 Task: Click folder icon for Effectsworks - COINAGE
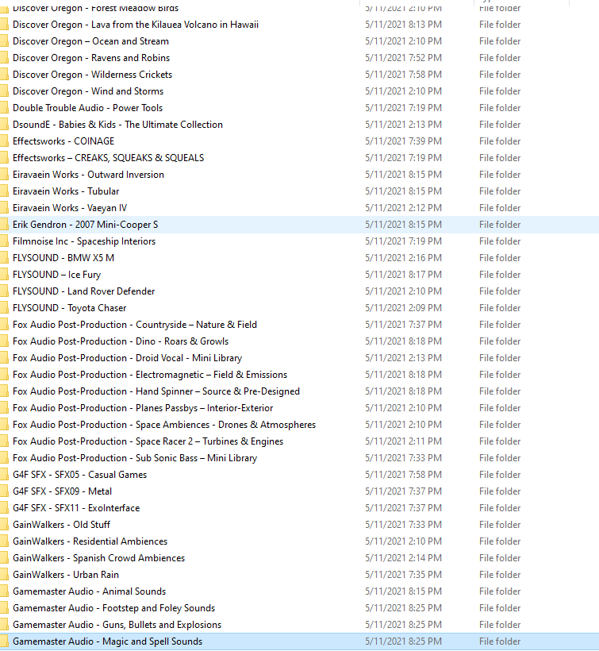pyautogui.click(x=4, y=141)
